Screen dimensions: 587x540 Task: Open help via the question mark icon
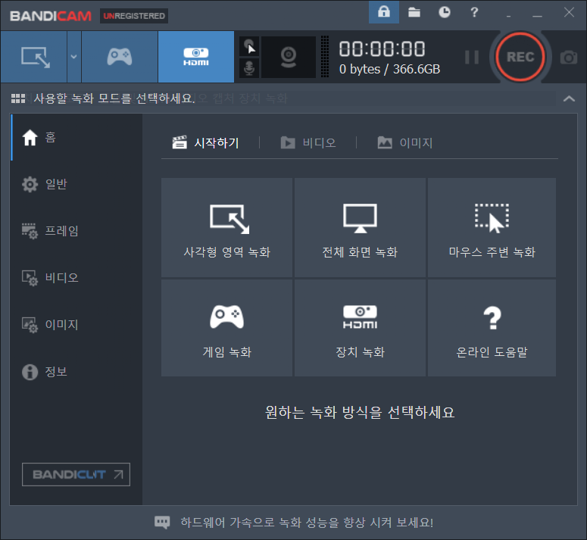pos(474,12)
